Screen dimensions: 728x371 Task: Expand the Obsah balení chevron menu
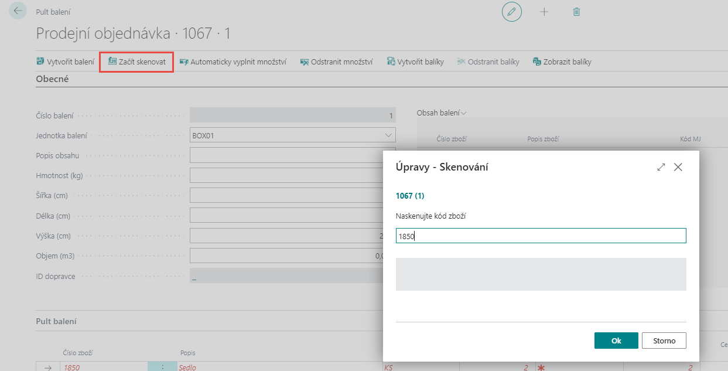(x=464, y=113)
